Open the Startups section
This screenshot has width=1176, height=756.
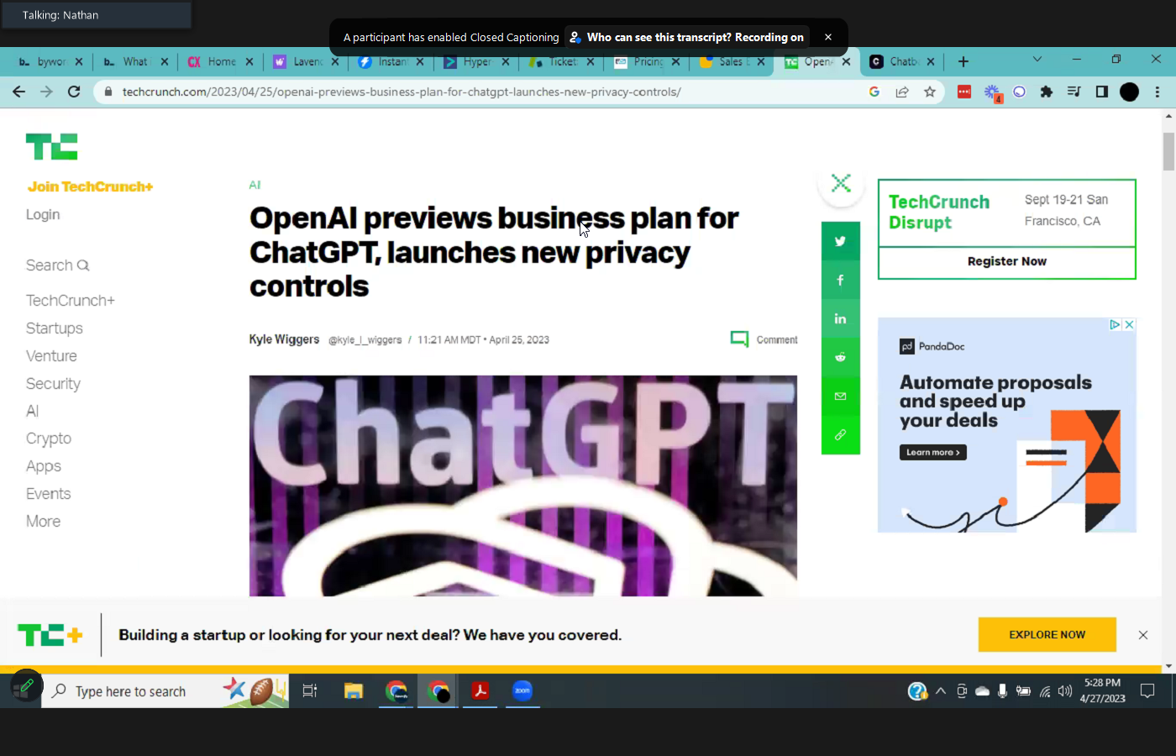click(x=54, y=328)
